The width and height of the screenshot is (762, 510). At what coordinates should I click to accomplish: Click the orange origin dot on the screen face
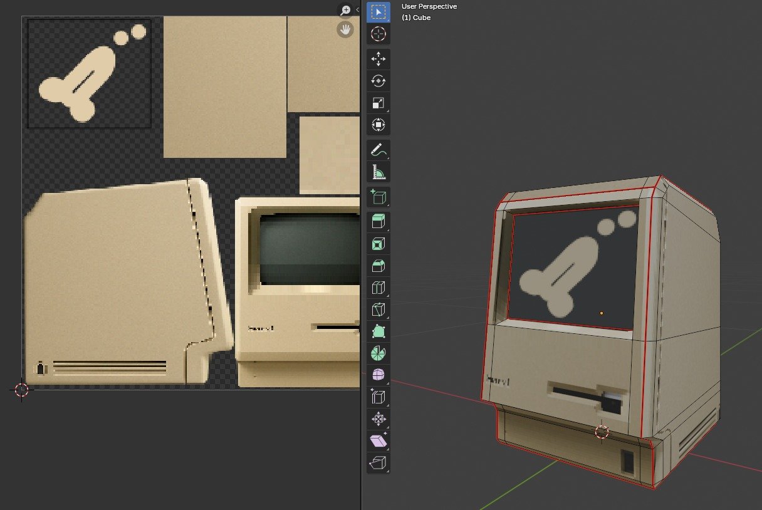tap(602, 313)
